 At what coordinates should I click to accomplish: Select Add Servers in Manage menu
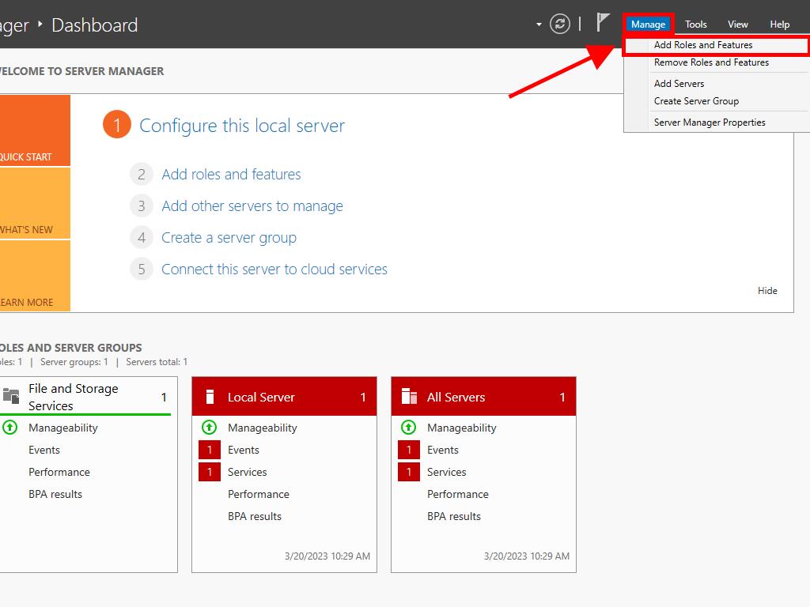pos(679,84)
